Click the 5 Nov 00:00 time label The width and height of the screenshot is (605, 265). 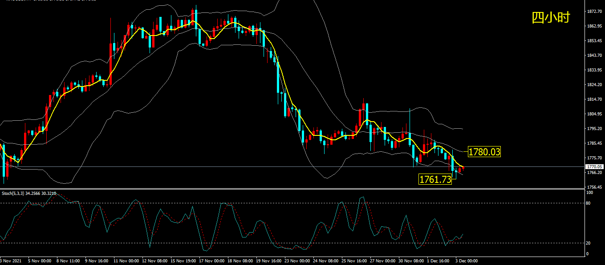[39, 261]
